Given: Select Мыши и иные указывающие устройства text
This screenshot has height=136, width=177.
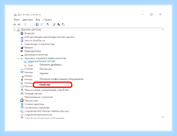Looking at the screenshot, I should point(47,90).
